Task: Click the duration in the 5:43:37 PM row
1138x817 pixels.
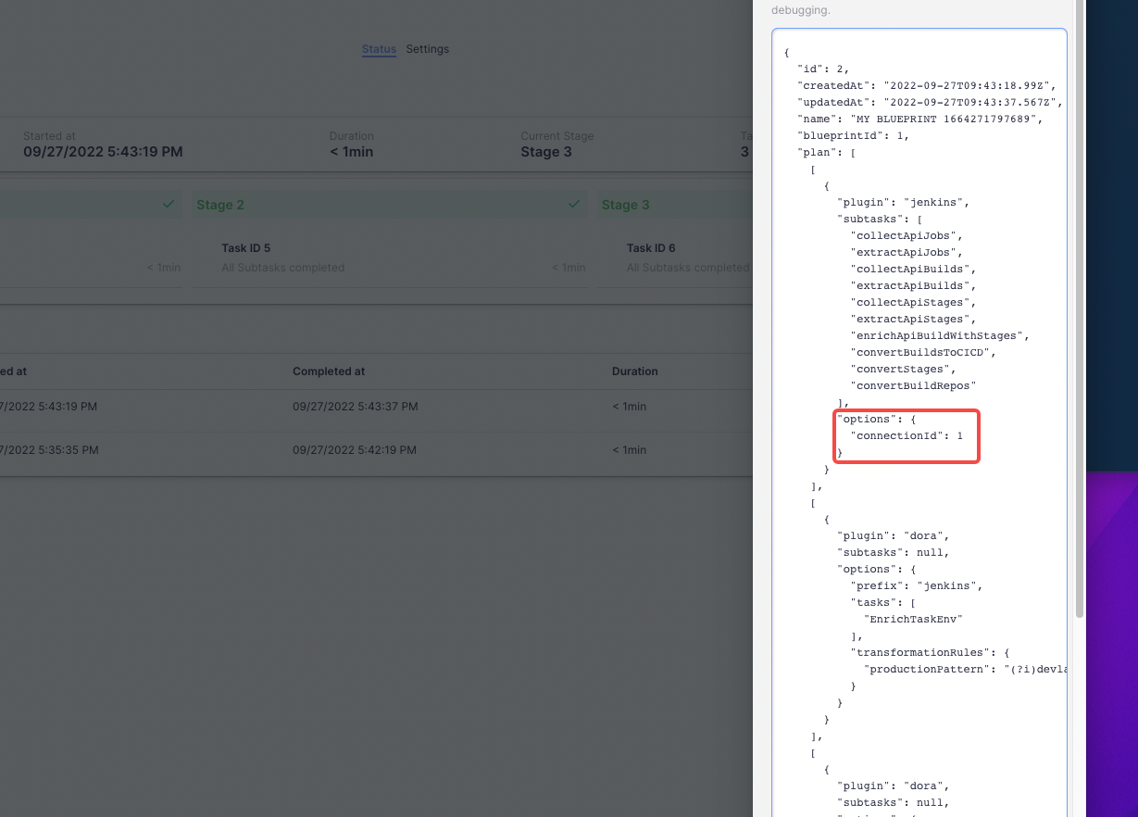Action: (630, 407)
